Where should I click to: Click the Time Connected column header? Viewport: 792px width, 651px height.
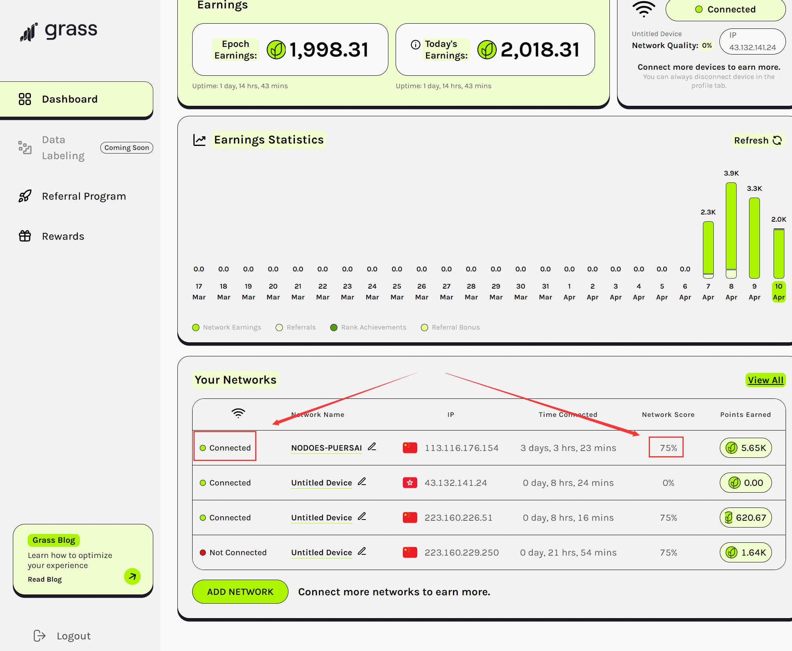tap(568, 414)
